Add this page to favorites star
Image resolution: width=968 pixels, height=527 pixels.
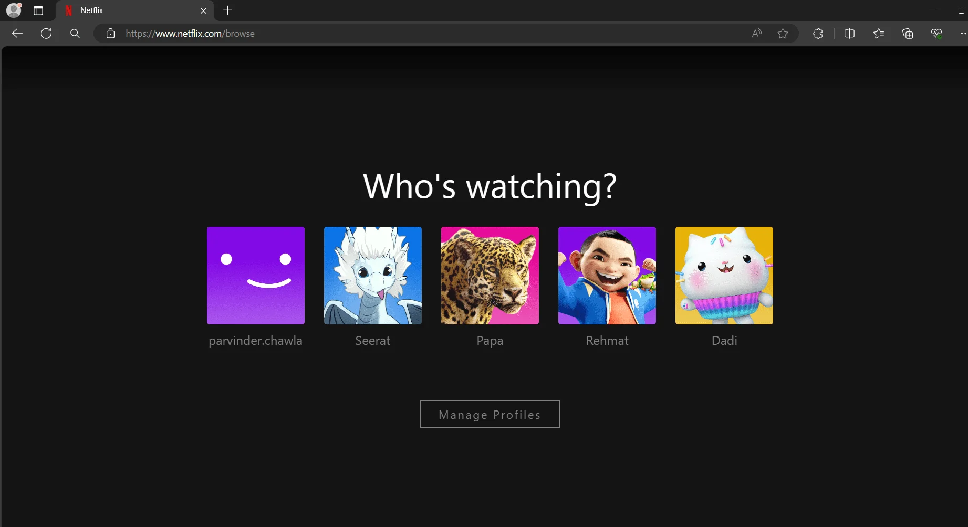(783, 34)
